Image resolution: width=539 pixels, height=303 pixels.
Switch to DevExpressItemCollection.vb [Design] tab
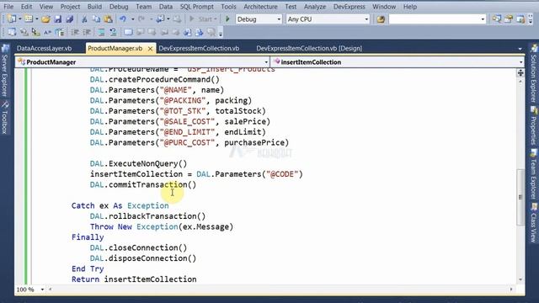pos(309,49)
